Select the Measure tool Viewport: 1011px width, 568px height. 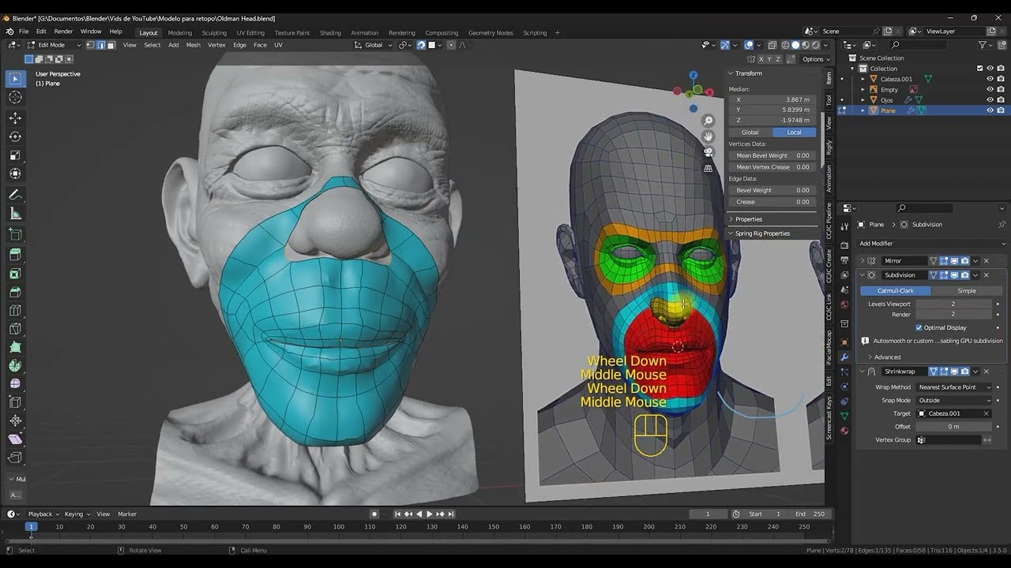coord(15,214)
